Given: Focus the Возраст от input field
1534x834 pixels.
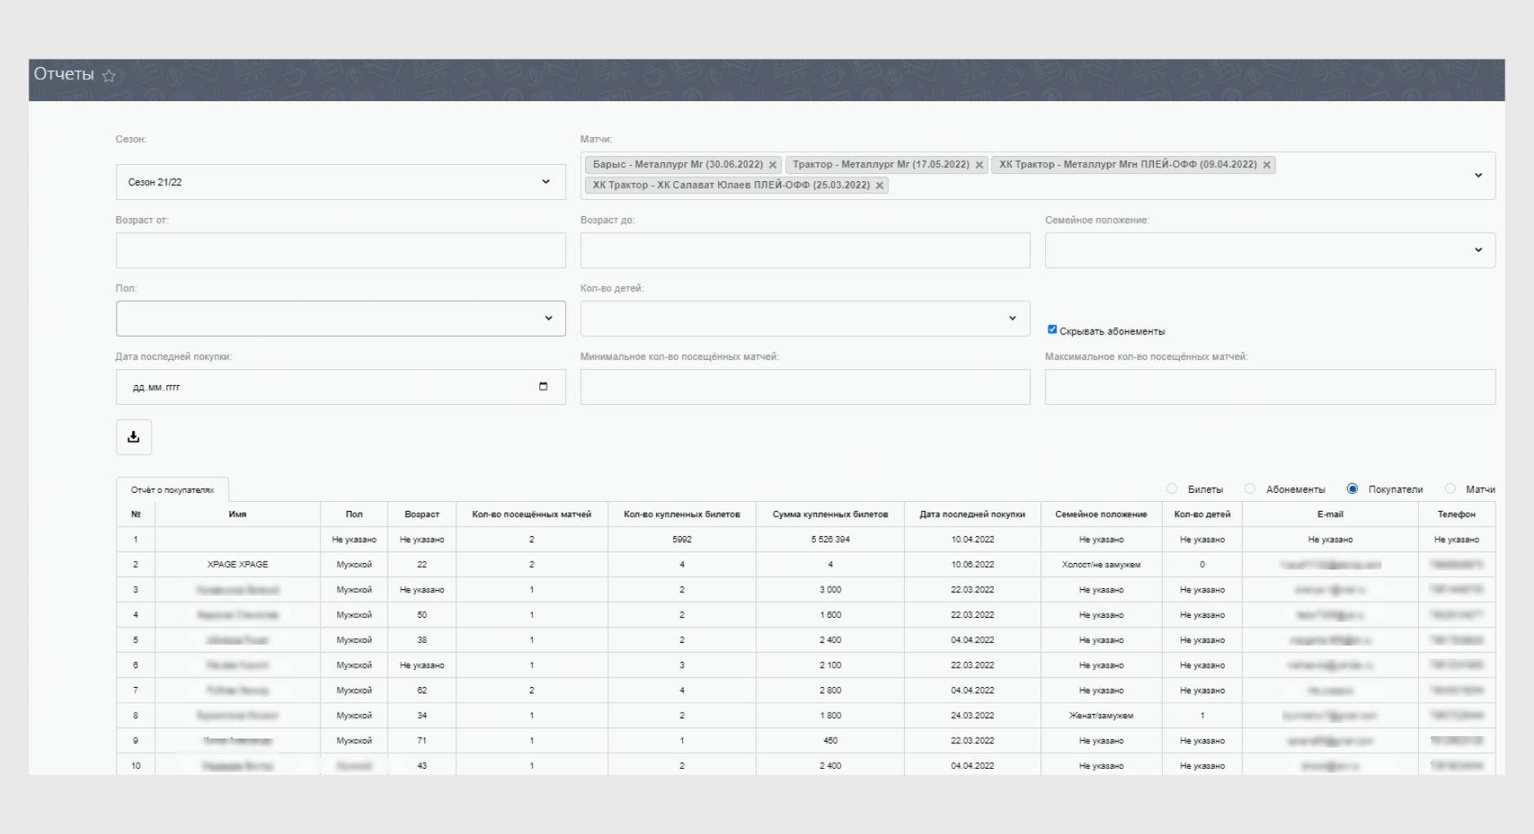Looking at the screenshot, I should point(340,251).
